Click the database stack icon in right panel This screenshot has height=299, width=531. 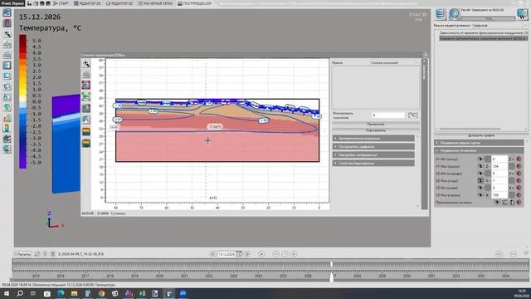pyautogui.click(x=441, y=14)
